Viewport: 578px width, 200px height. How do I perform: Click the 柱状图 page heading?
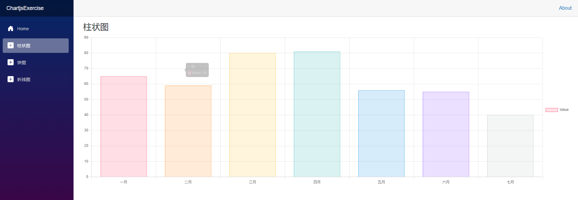point(96,27)
